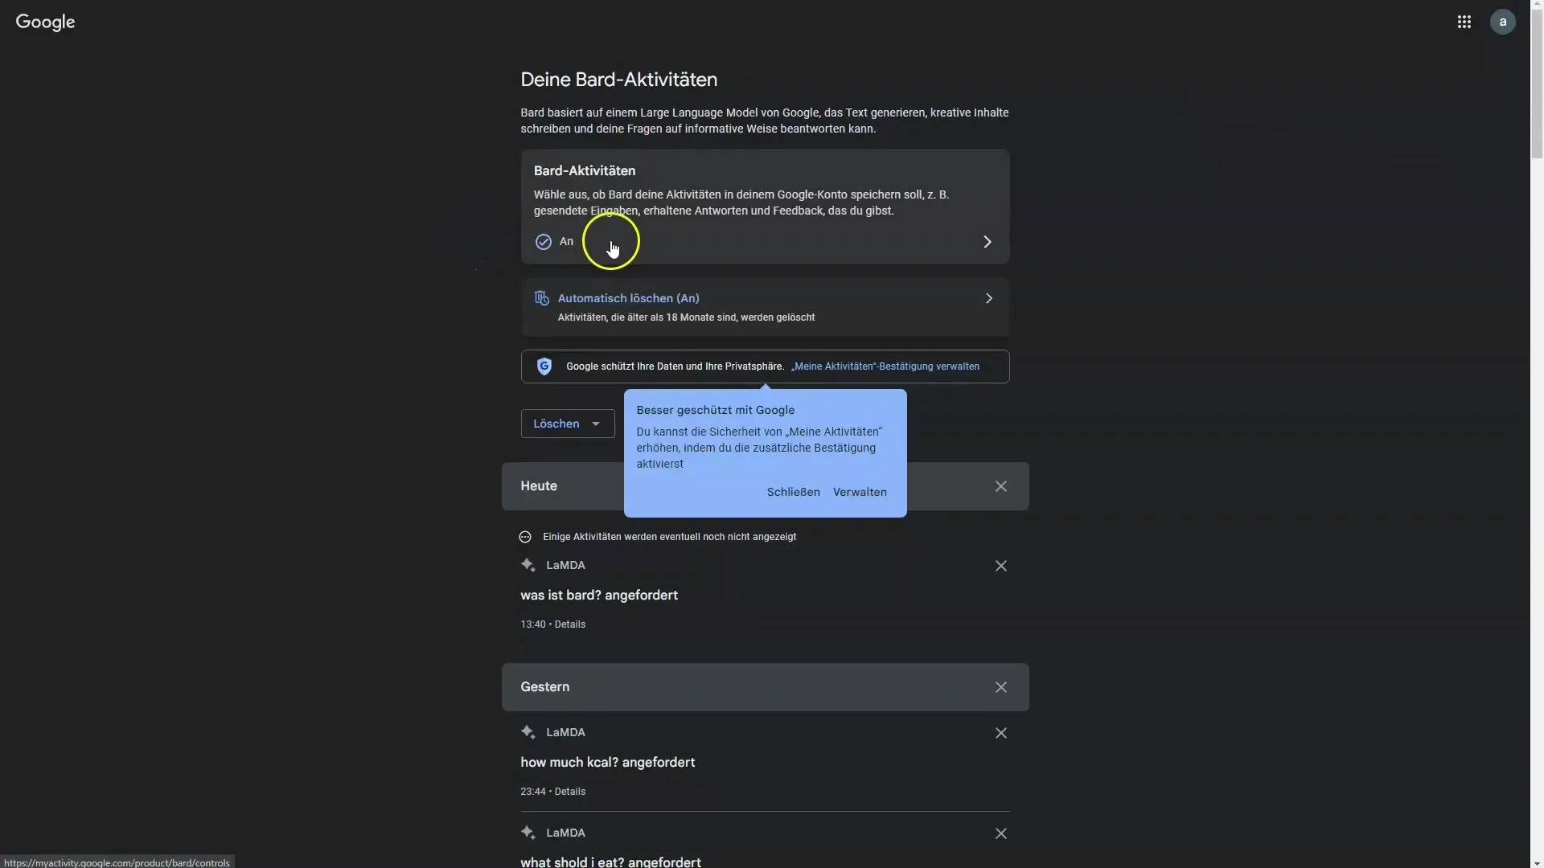Viewport: 1544px width, 868px height.
Task: Click Verwalten in the tooltip
Action: pos(860,492)
